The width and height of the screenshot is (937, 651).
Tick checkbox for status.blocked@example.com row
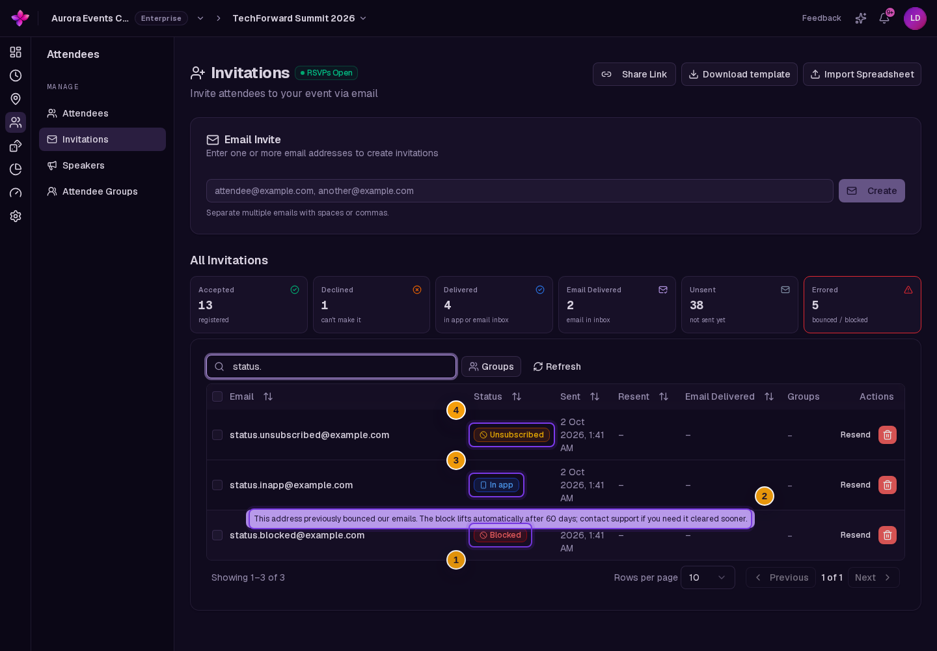(217, 535)
